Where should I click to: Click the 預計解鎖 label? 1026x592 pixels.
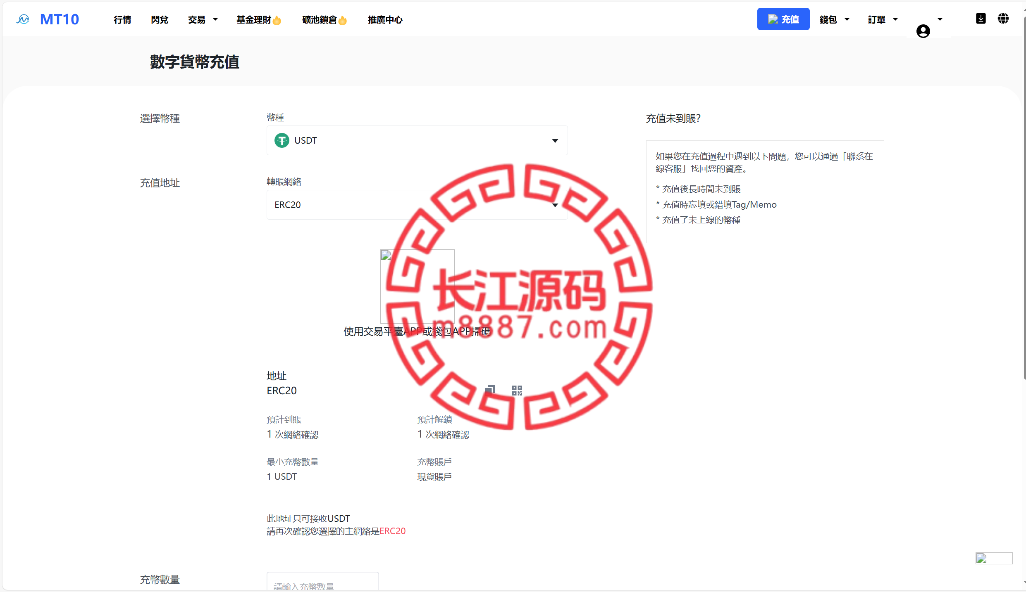[x=434, y=419]
